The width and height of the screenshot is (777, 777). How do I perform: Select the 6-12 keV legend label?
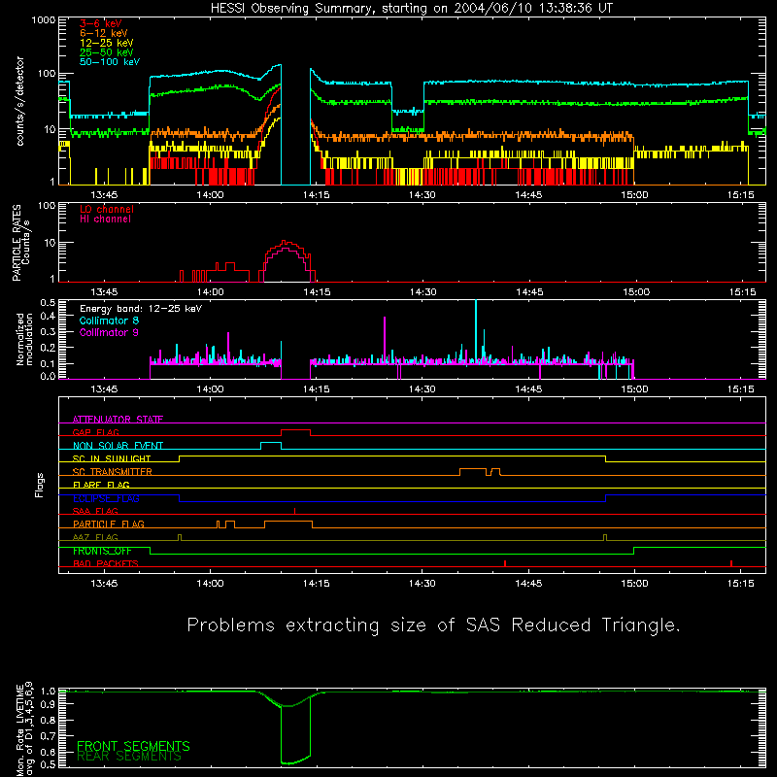(104, 33)
